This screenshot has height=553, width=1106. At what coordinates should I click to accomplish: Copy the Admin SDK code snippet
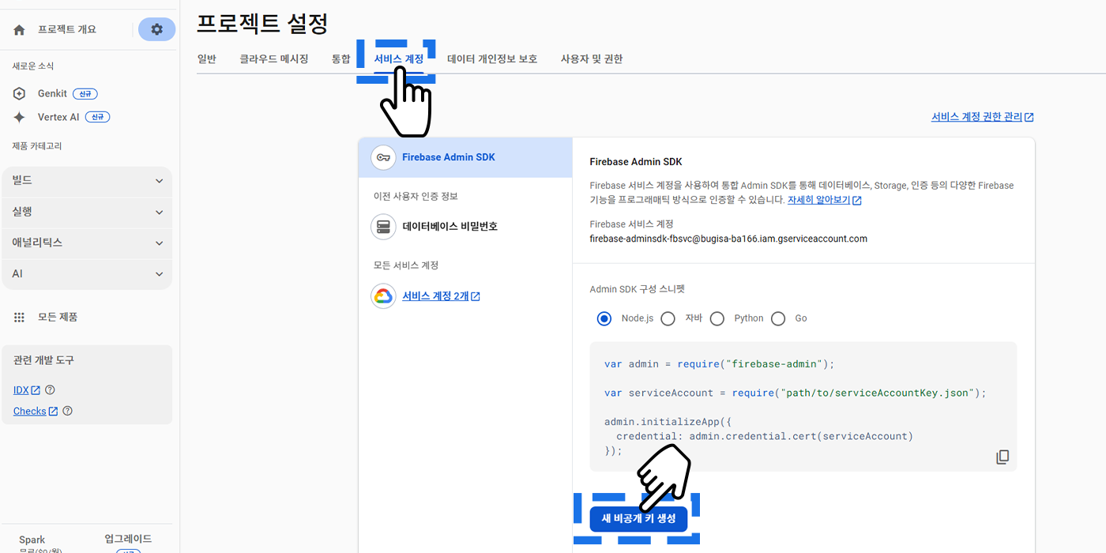click(x=1003, y=457)
